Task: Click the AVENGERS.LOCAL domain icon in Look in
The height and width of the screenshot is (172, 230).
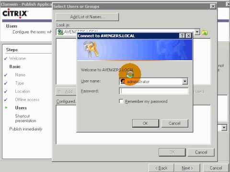Action: pos(60,32)
